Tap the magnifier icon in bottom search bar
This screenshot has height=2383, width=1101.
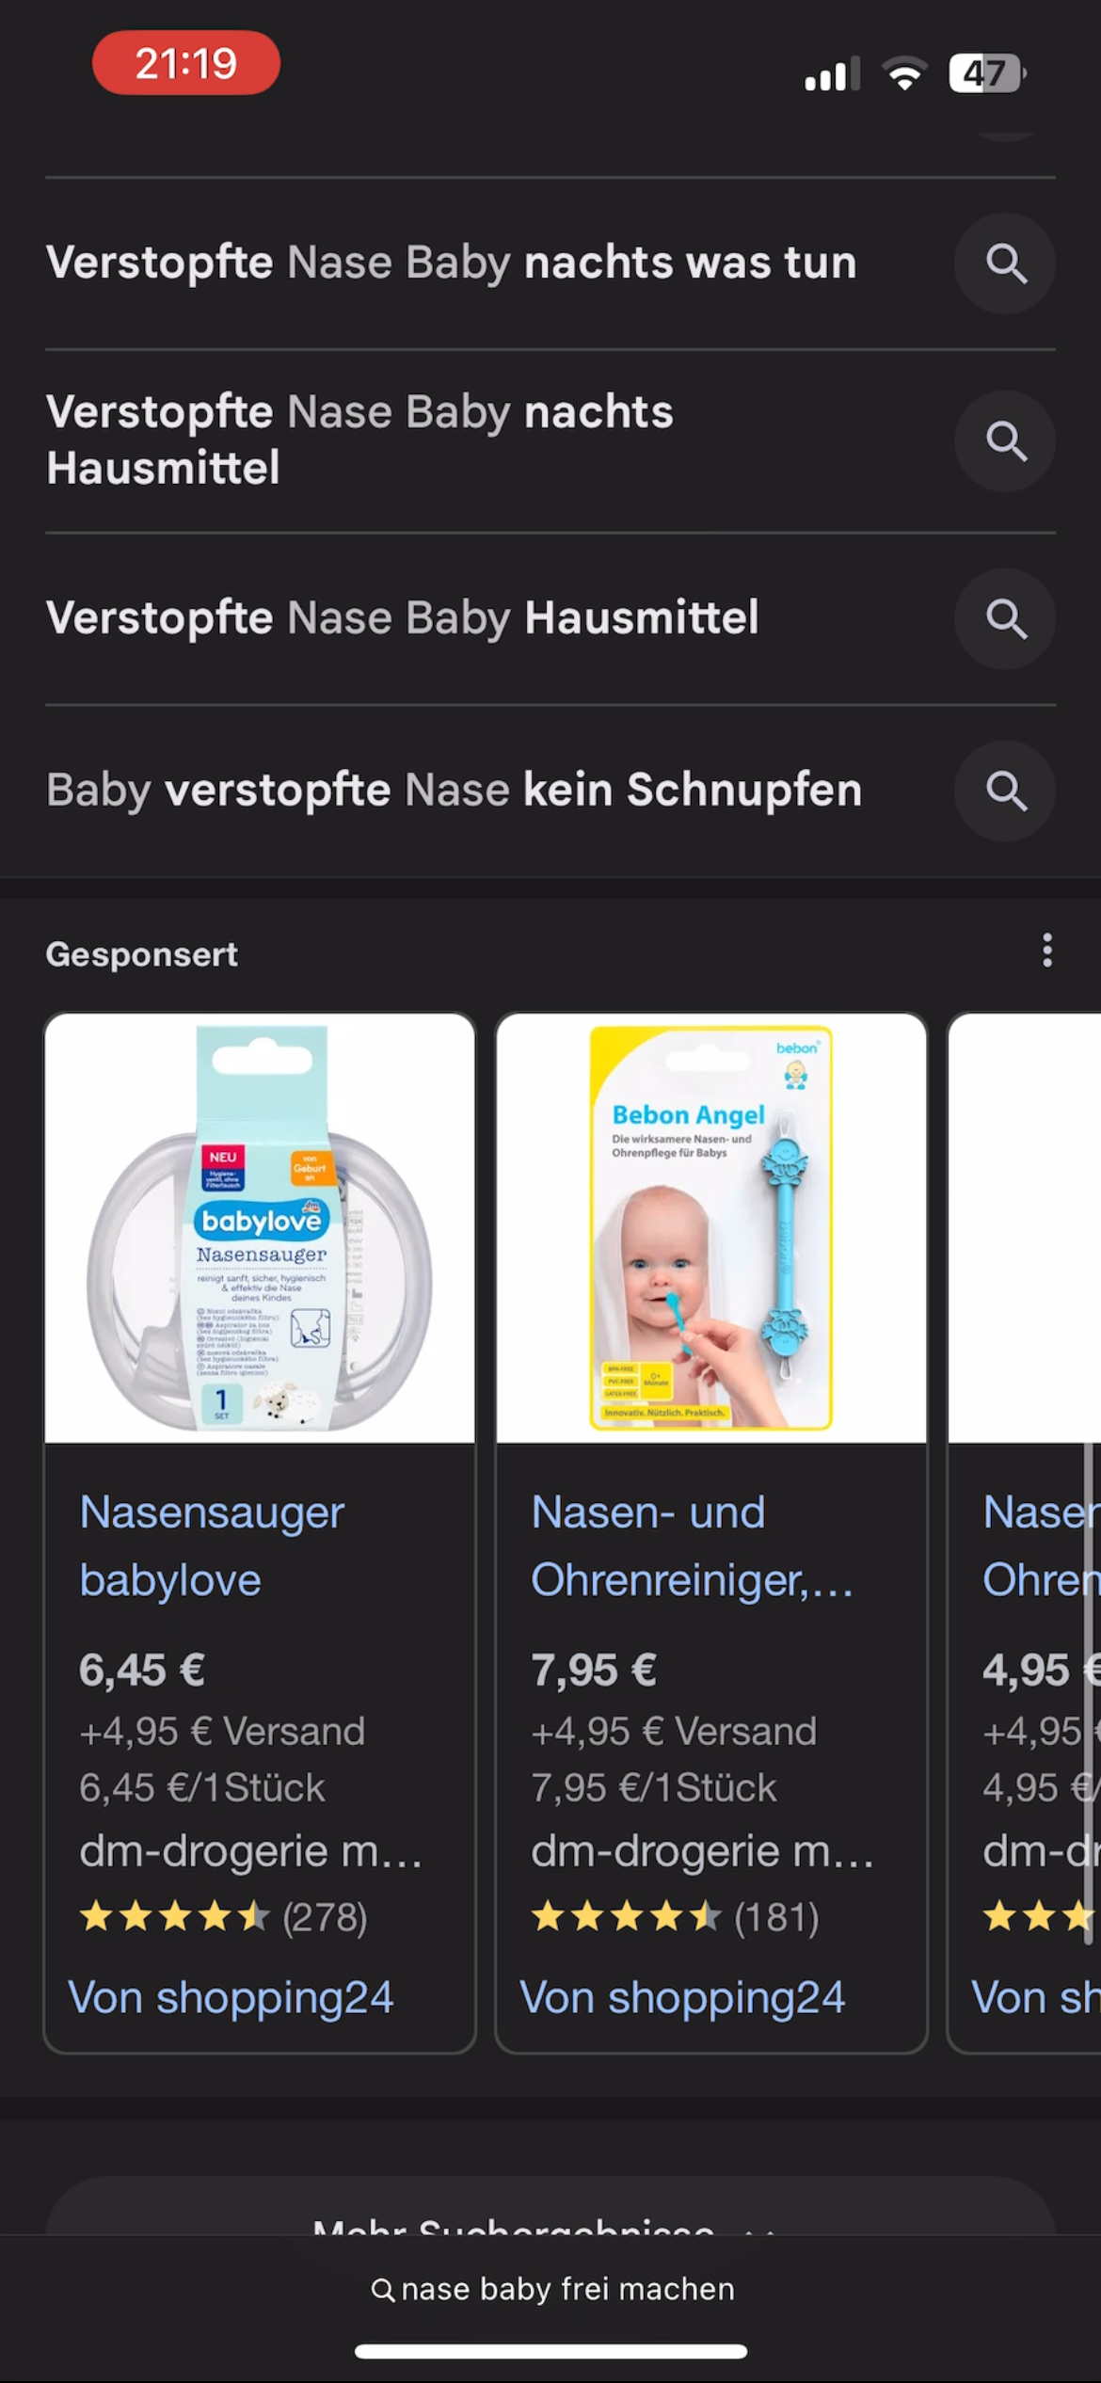click(x=382, y=2290)
